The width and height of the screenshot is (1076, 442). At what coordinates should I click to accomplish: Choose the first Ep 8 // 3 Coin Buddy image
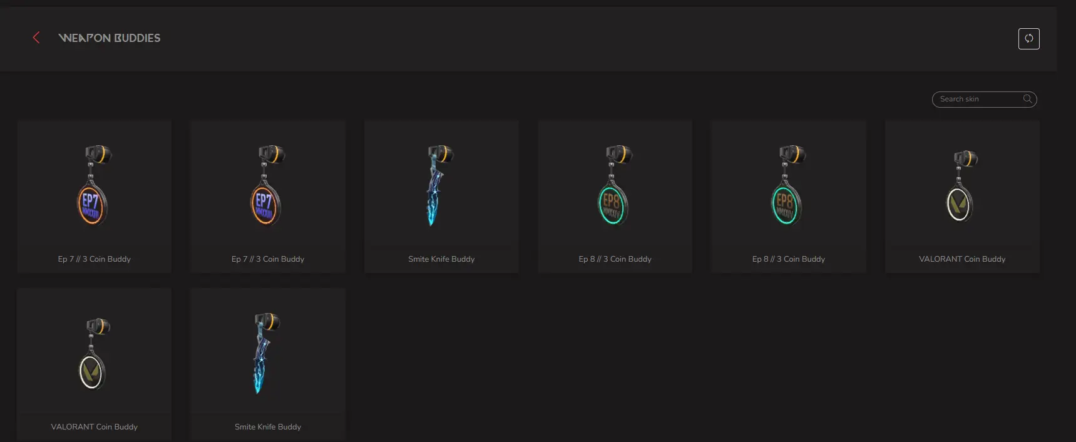click(x=615, y=185)
